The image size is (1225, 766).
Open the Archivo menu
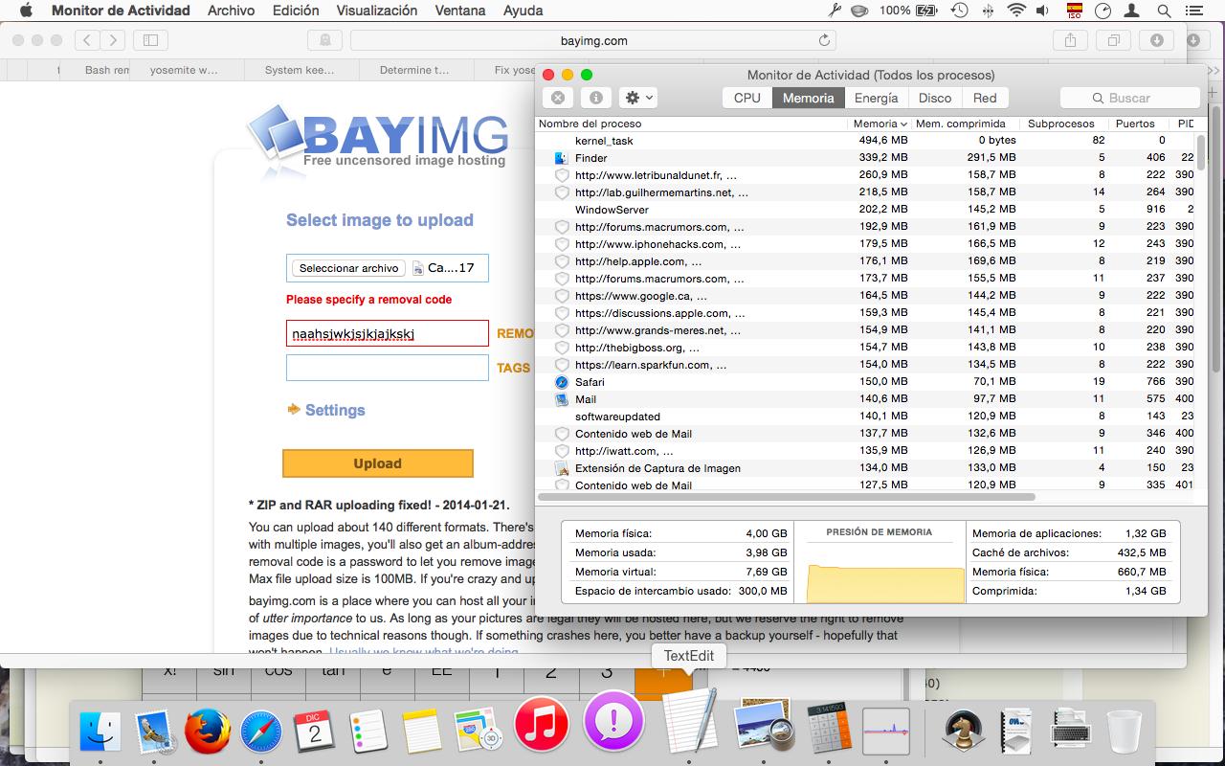click(x=231, y=11)
